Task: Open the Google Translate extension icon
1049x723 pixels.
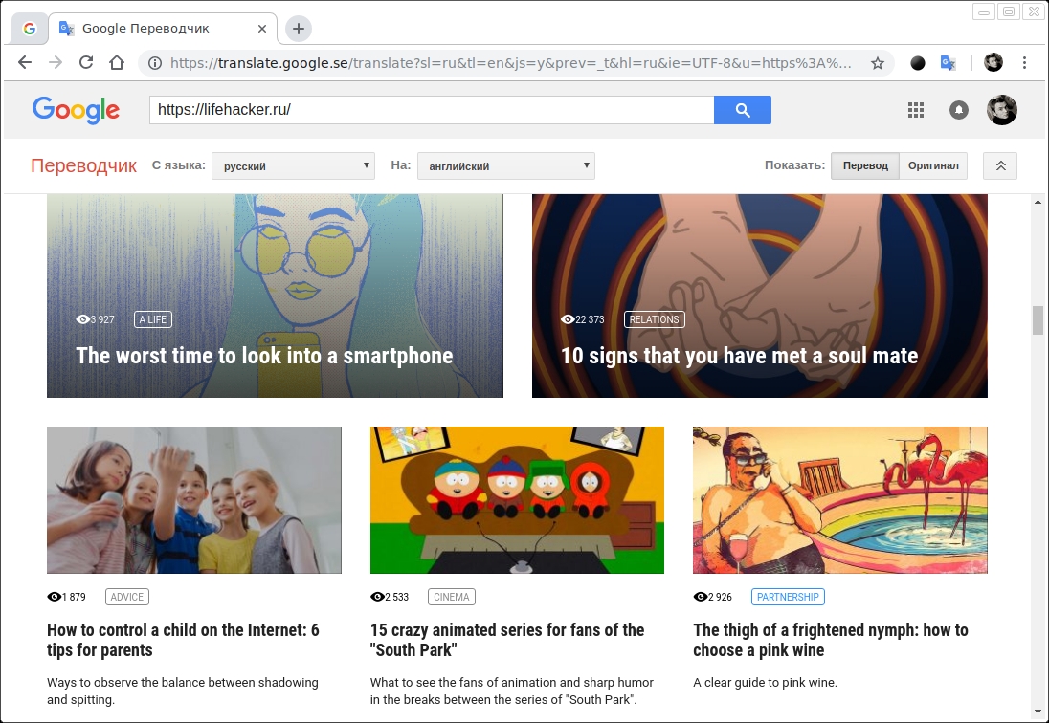Action: click(948, 63)
